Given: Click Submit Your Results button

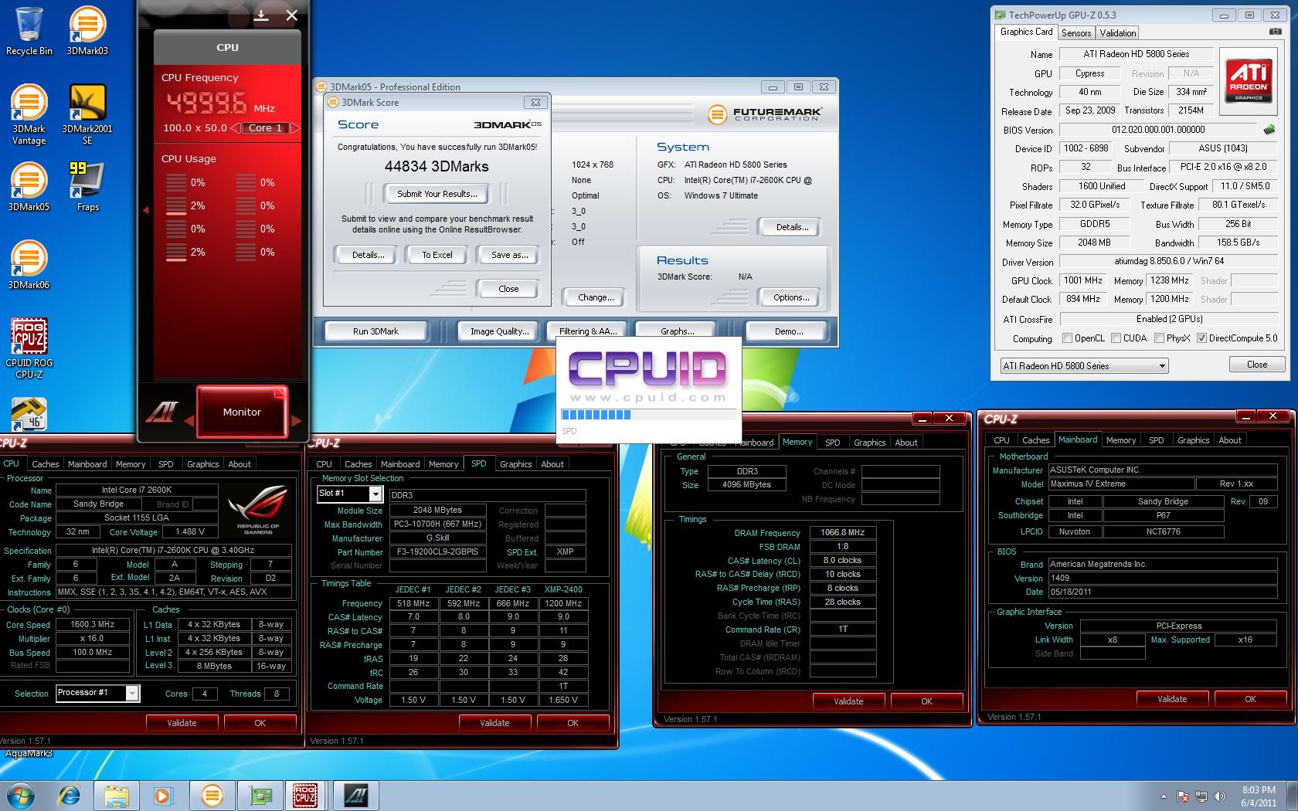Looking at the screenshot, I should [x=437, y=194].
